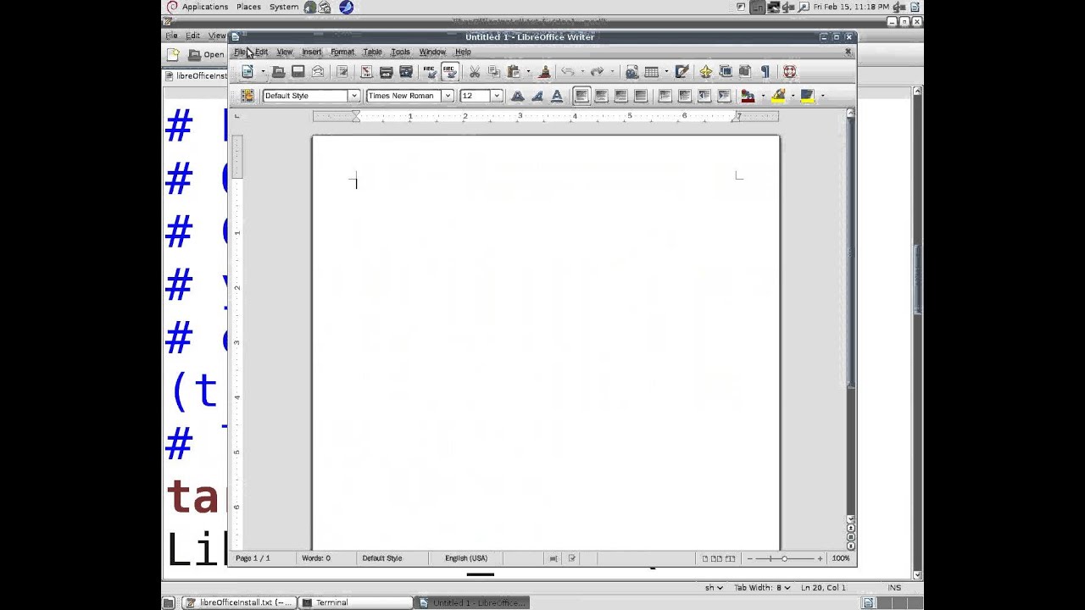Select Justified paragraph alignment
The image size is (1085, 610).
tap(640, 96)
